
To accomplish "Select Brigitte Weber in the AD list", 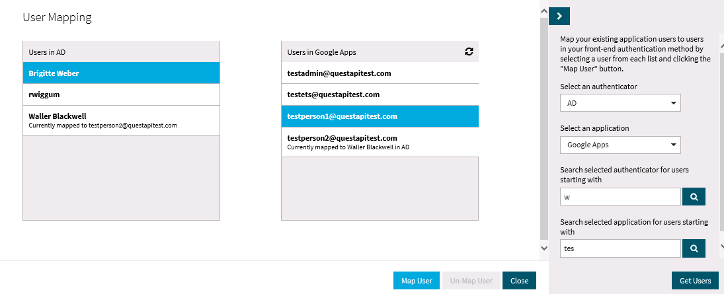I will click(x=122, y=73).
